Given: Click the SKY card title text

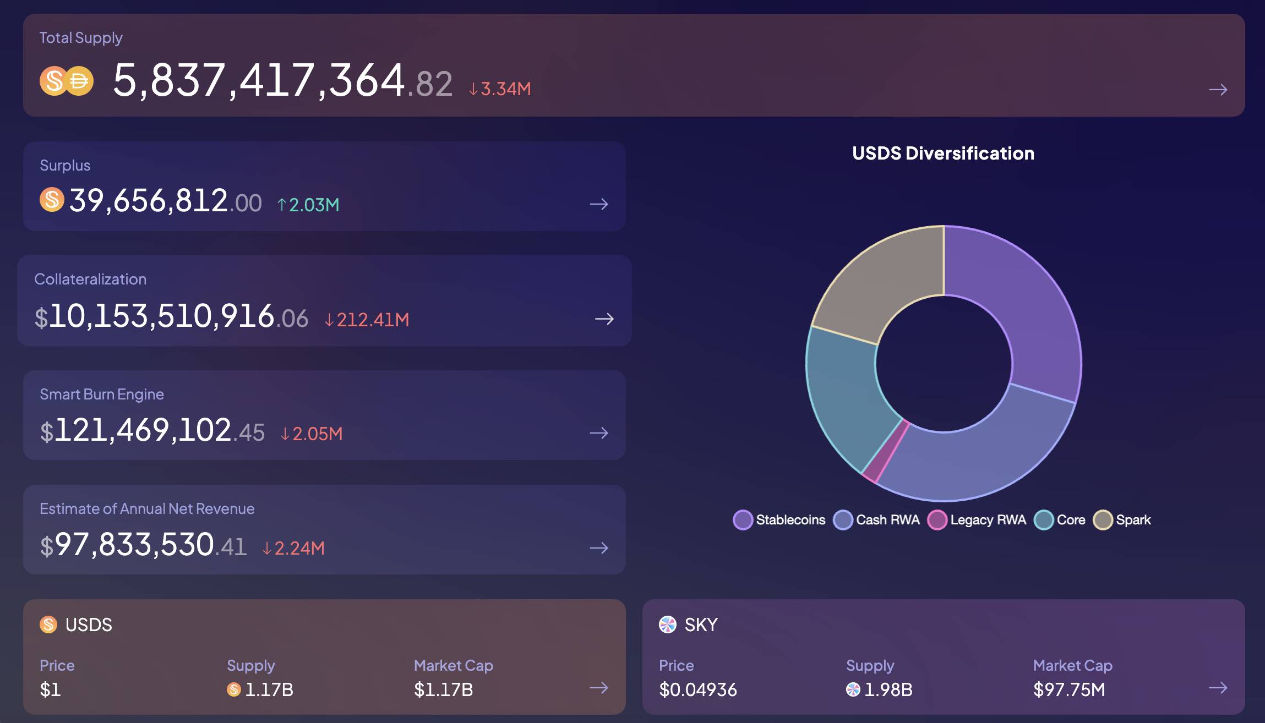Looking at the screenshot, I should tap(701, 625).
